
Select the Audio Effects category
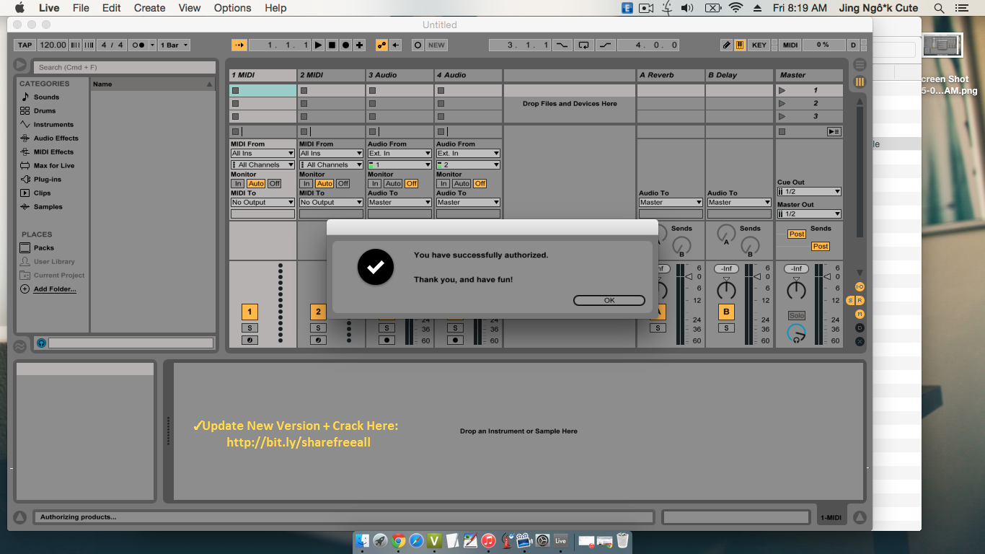[56, 138]
